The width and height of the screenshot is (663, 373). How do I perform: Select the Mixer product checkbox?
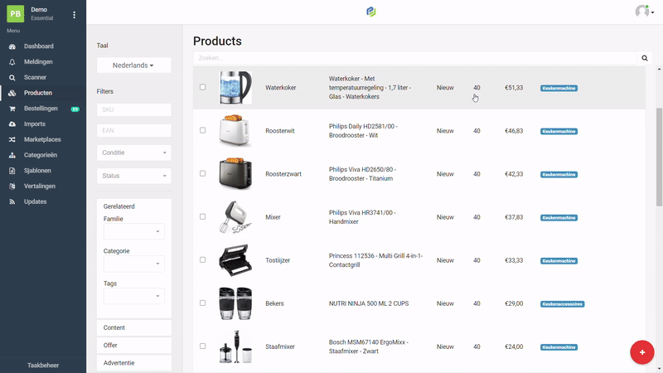click(203, 217)
